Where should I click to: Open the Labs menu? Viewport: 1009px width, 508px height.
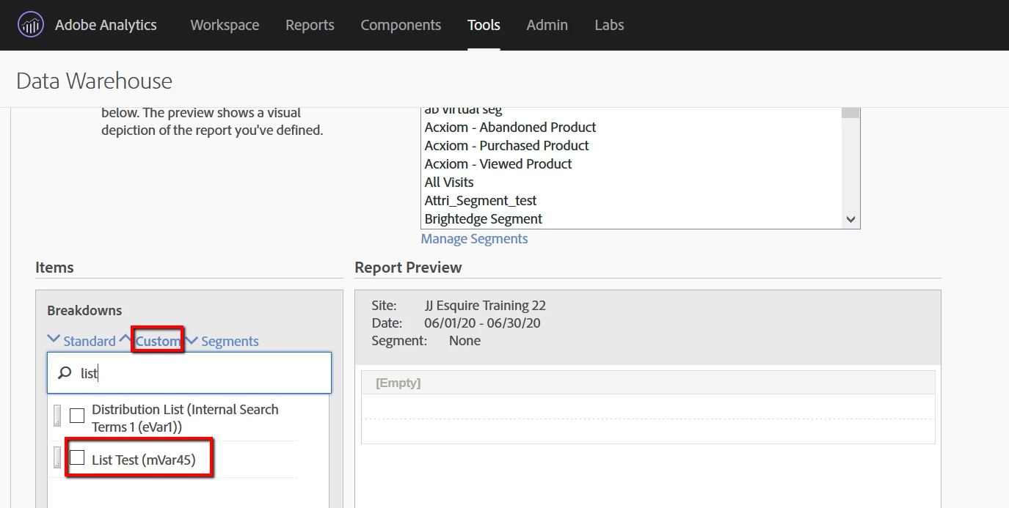tap(609, 25)
